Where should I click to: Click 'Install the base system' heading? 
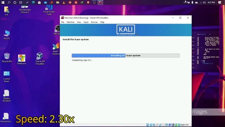76,40
